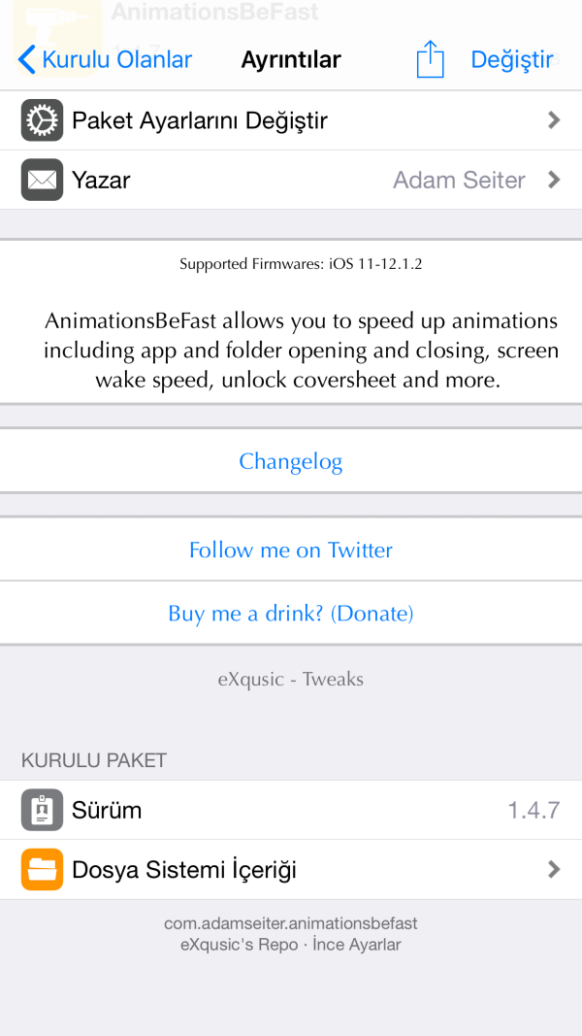Open Follow me on Twitter link

291,550
